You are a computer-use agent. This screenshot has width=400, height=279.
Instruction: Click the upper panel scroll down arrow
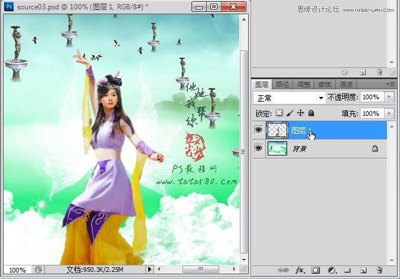tap(392, 63)
